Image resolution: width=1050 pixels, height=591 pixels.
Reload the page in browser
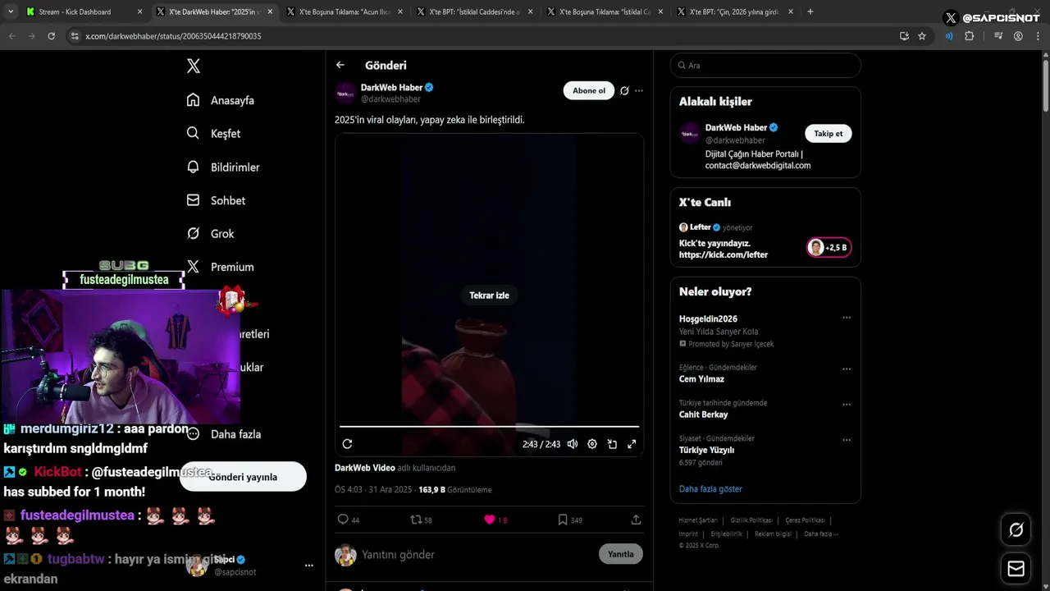(52, 36)
